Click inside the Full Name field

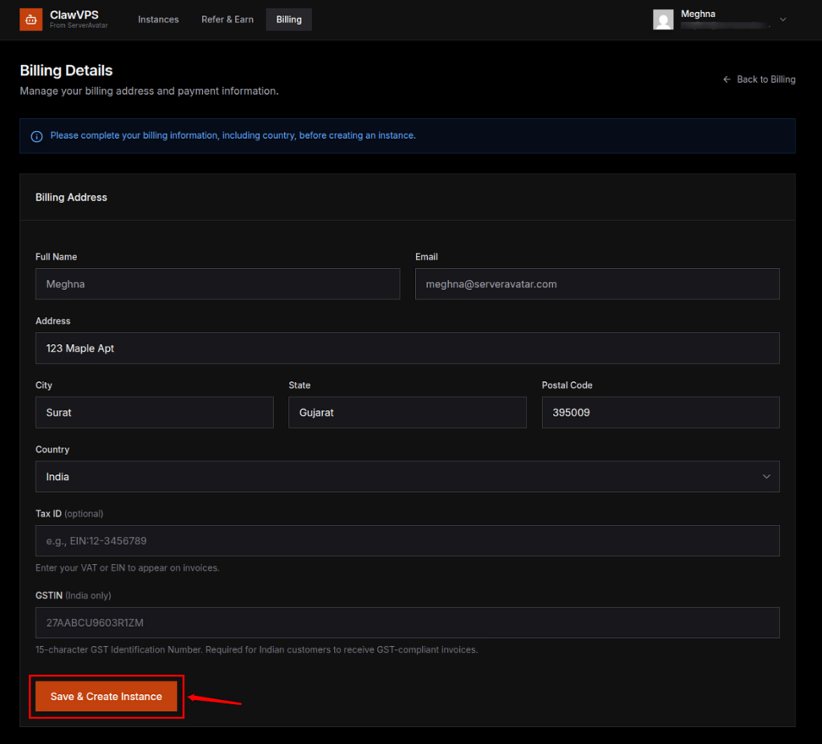pyautogui.click(x=218, y=283)
